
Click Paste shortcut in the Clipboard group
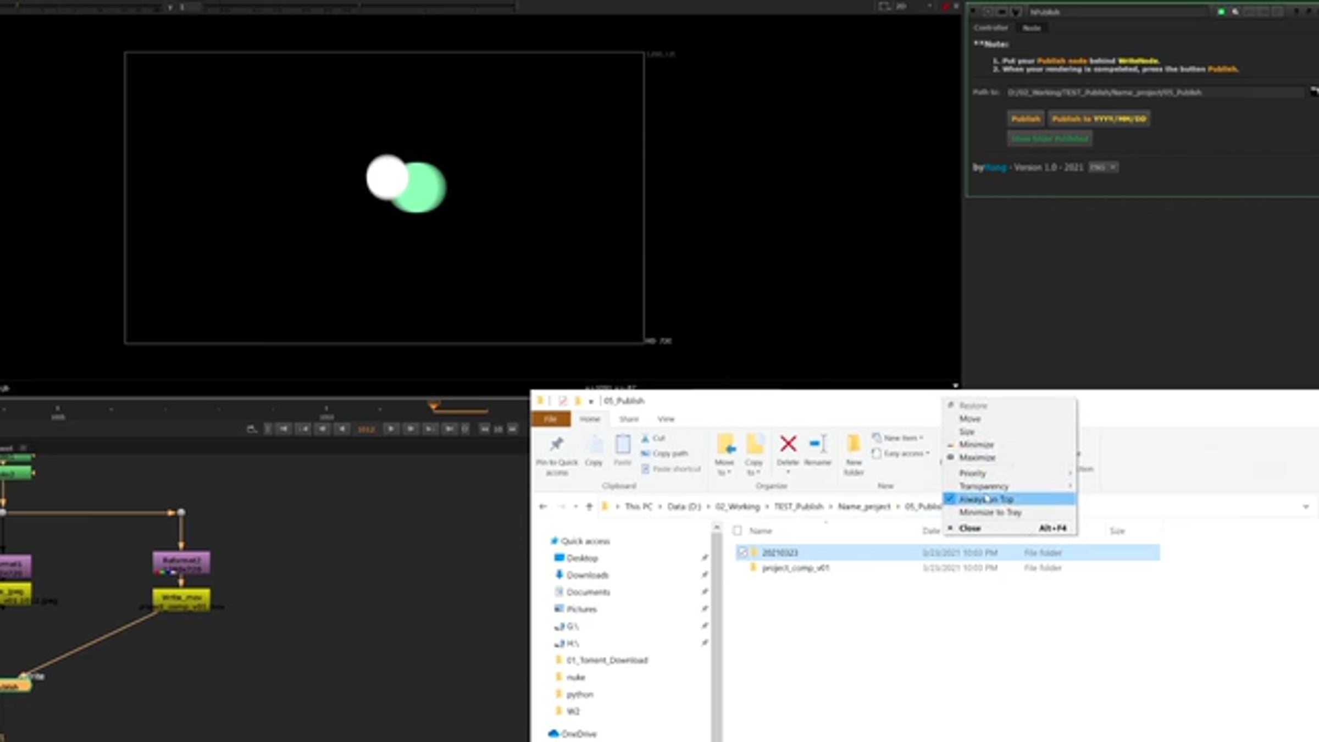tap(671, 469)
